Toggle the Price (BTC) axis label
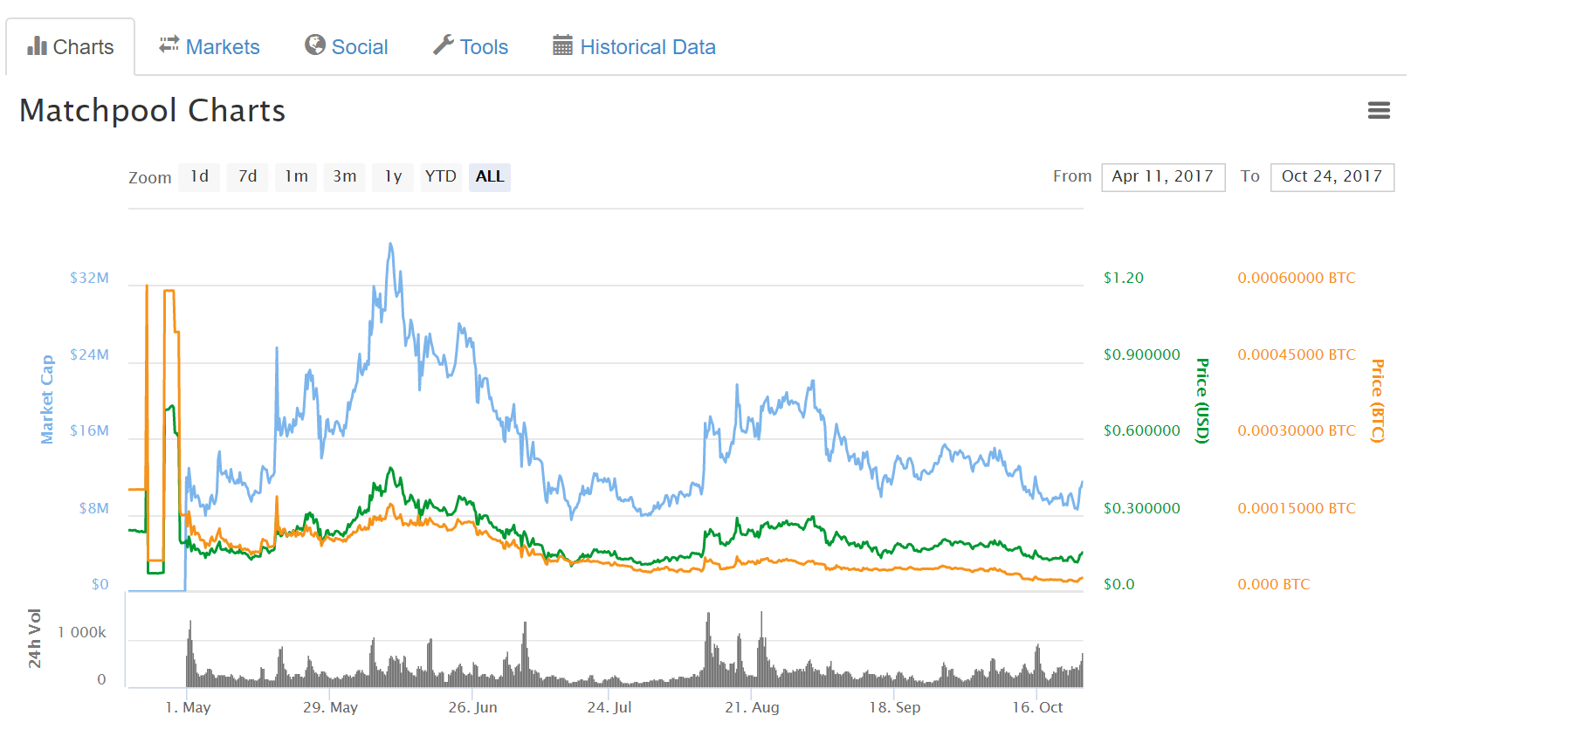The height and width of the screenshot is (743, 1590). (1377, 401)
